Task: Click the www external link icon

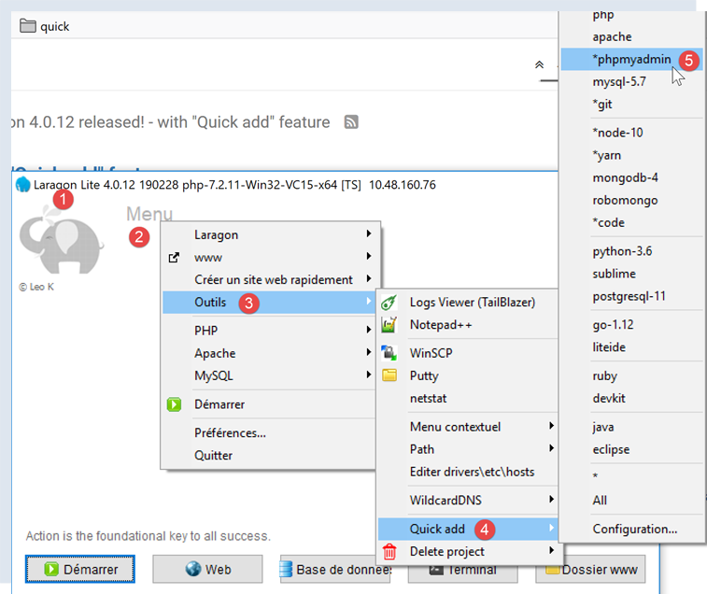Action: pyautogui.click(x=174, y=257)
